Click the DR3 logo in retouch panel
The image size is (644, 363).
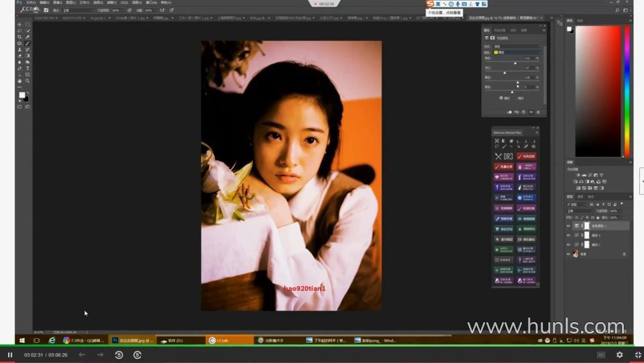point(504,157)
